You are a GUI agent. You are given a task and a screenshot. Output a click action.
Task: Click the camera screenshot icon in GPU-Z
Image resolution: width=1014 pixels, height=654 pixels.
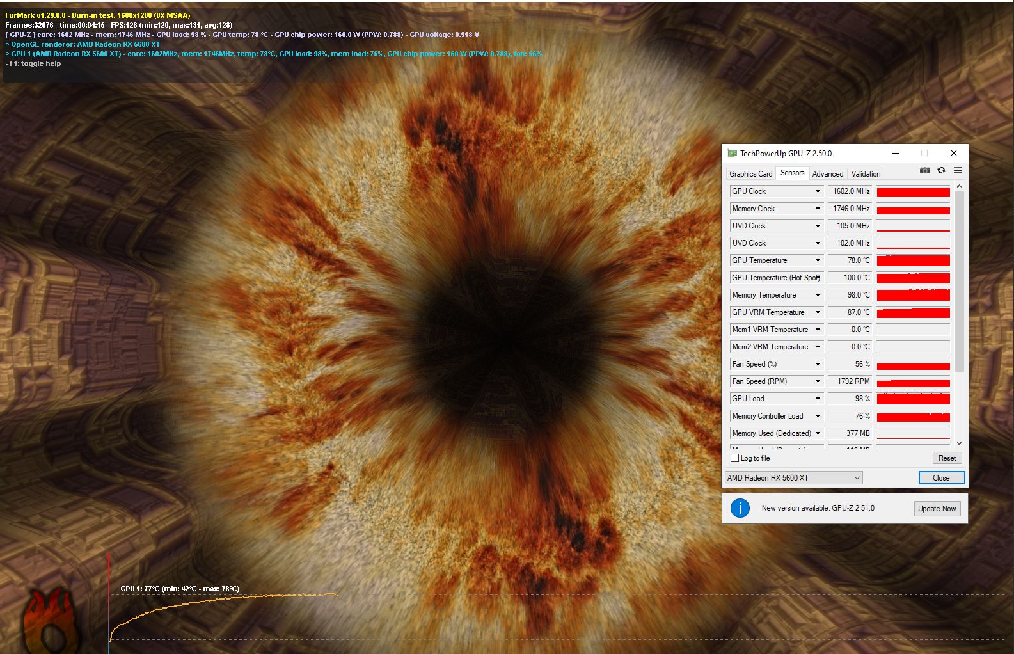[924, 170]
